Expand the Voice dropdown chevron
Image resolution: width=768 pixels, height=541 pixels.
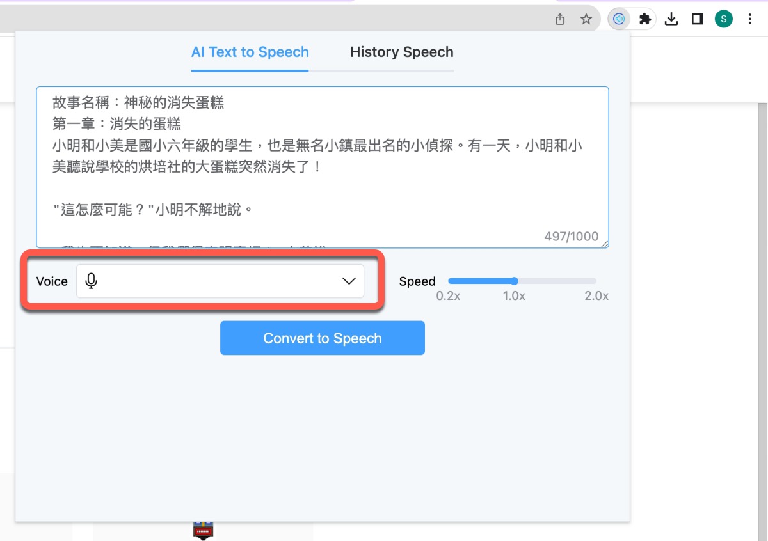pos(349,281)
